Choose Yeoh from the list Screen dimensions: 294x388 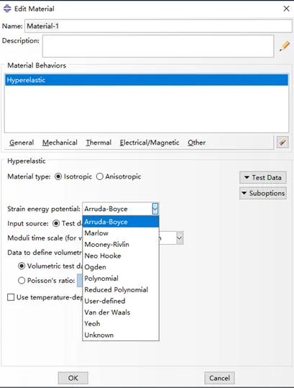121,324
